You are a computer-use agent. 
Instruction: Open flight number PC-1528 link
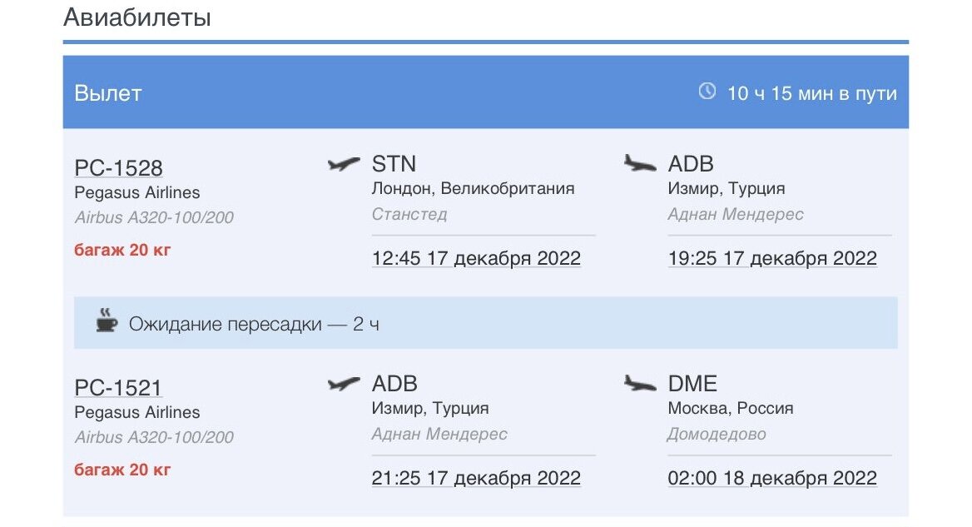tap(118, 167)
